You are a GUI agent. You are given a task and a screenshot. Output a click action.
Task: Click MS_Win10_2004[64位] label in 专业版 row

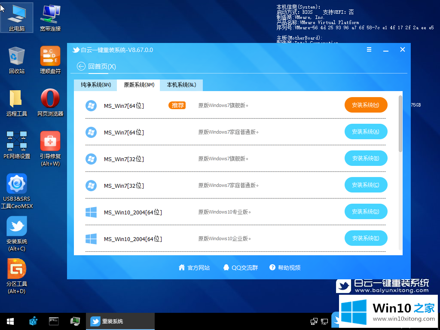[133, 212]
